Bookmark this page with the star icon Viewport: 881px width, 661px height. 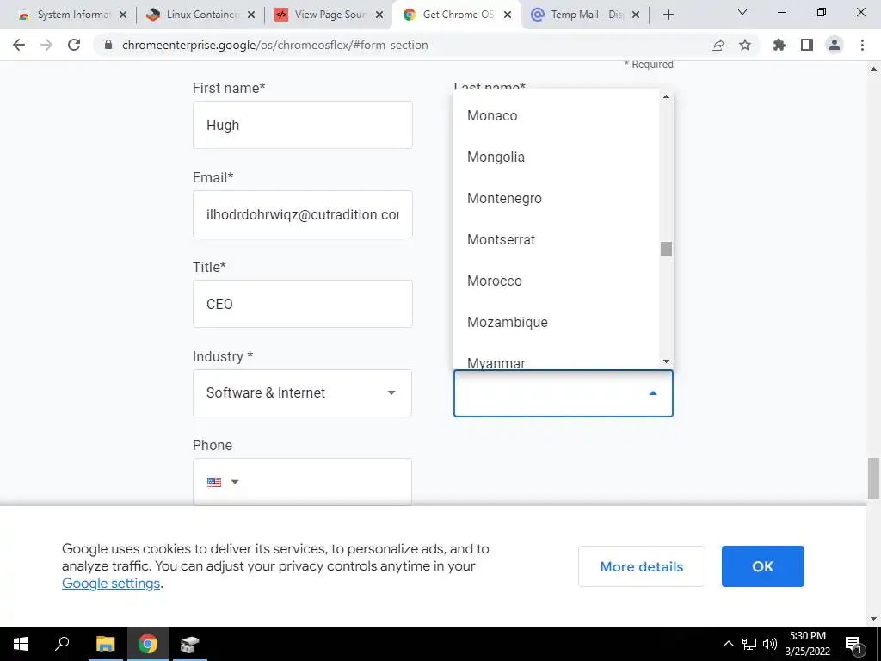[745, 45]
